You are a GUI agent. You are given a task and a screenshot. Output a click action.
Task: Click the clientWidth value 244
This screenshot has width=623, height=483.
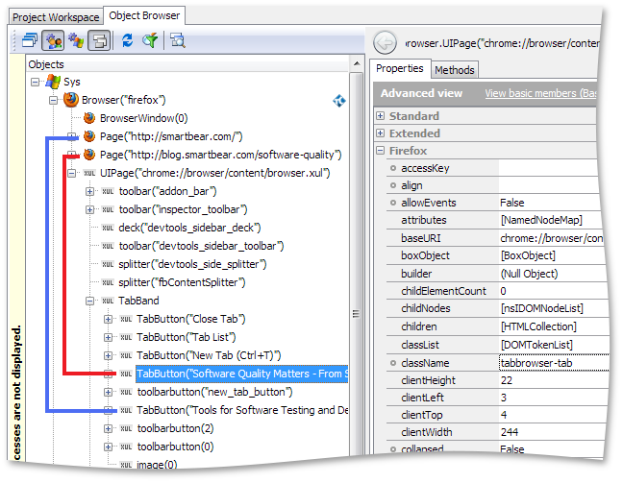tap(510, 432)
